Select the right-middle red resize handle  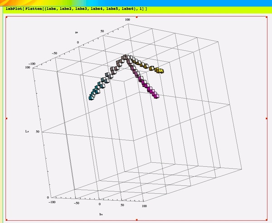(x=265, y=118)
